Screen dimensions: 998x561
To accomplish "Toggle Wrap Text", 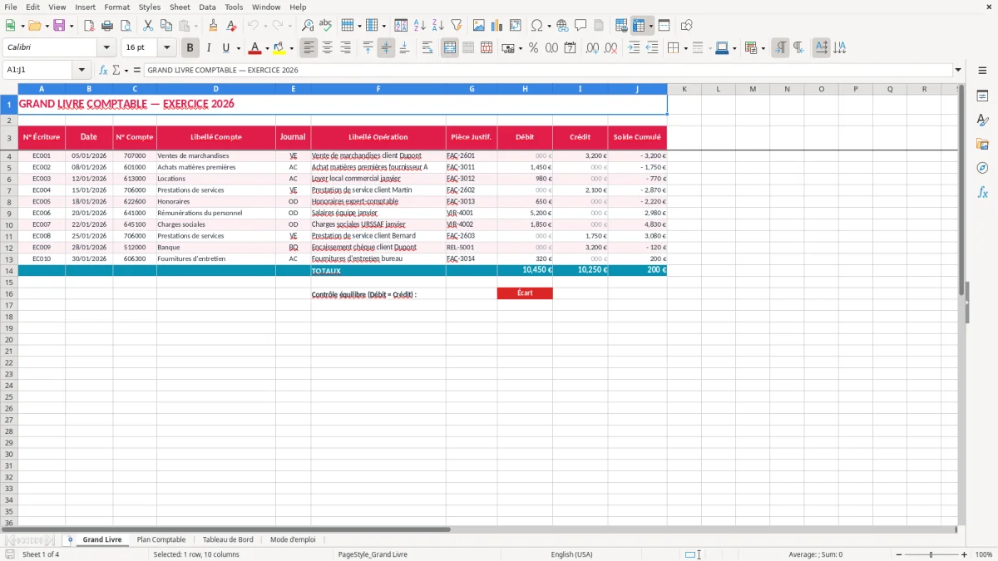I will tap(427, 48).
